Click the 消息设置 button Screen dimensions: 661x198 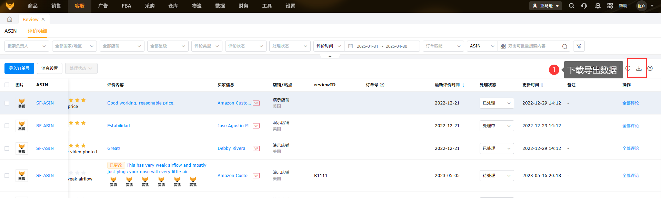click(50, 68)
